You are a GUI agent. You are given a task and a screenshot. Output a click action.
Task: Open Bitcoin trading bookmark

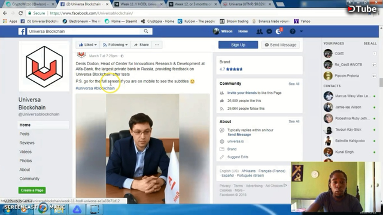tap(234, 21)
